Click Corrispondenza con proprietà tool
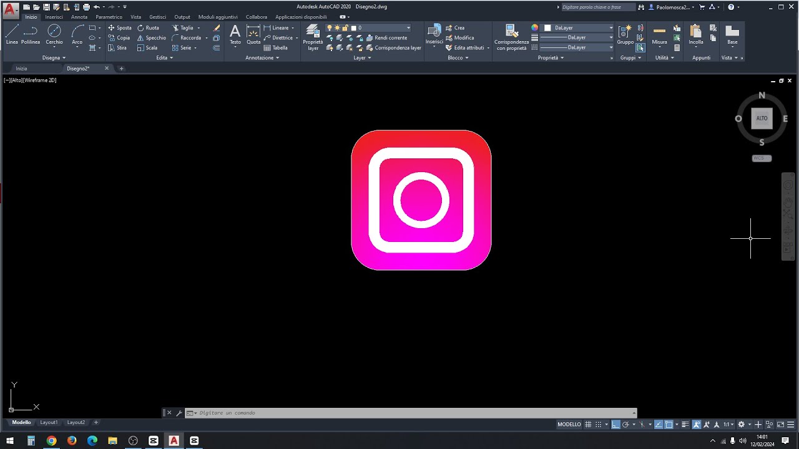The width and height of the screenshot is (799, 449). click(511, 37)
